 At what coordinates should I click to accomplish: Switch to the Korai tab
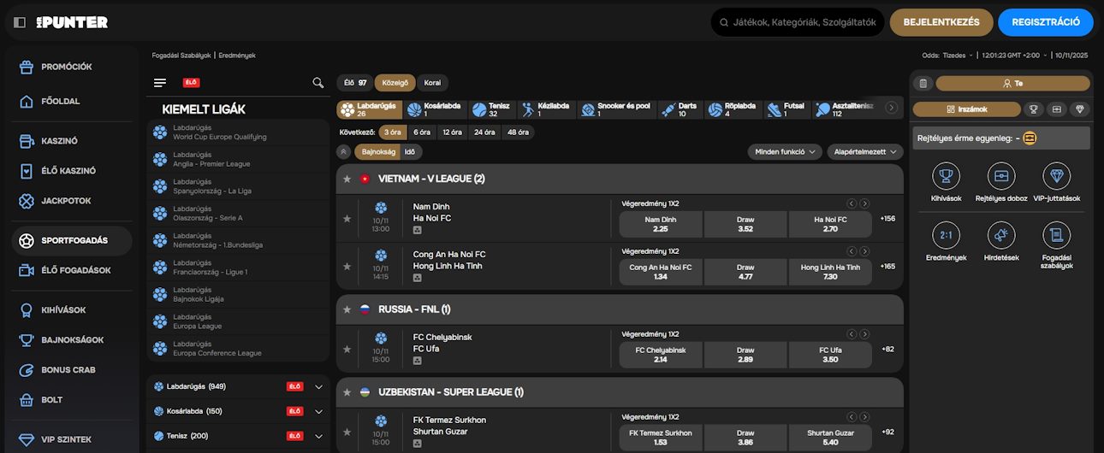[432, 83]
